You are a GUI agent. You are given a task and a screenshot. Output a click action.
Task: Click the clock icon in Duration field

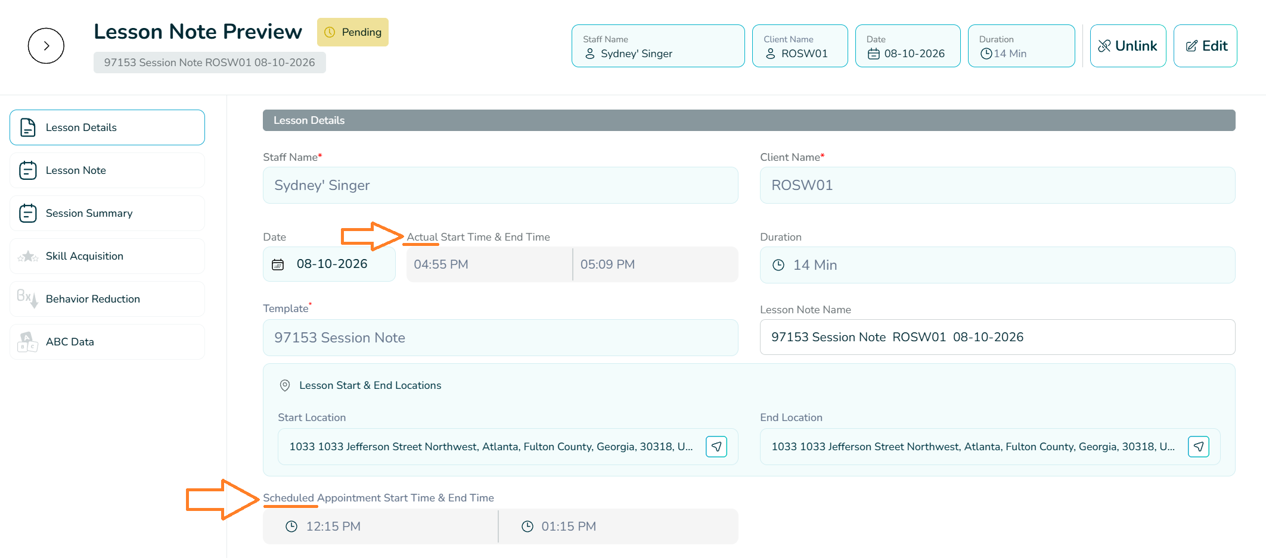(x=778, y=265)
